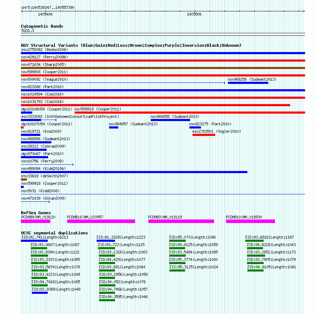Click dgv973n67 (Park2010) label
This screenshot has width=315, height=314.
point(42,154)
